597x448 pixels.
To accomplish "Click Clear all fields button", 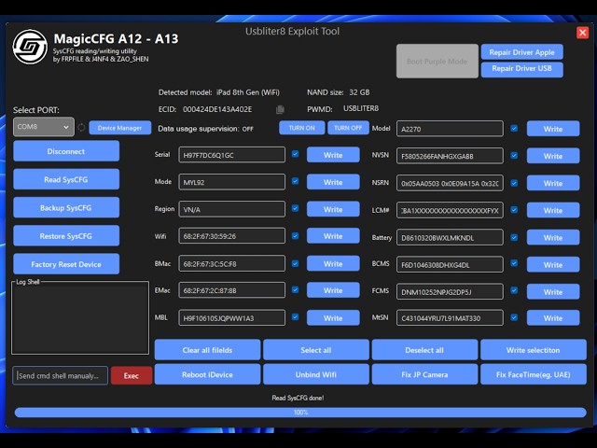I will 207,350.
